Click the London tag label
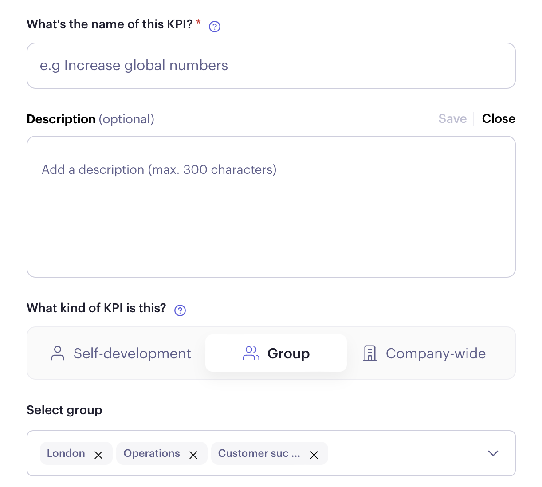542x487 pixels. [66, 453]
